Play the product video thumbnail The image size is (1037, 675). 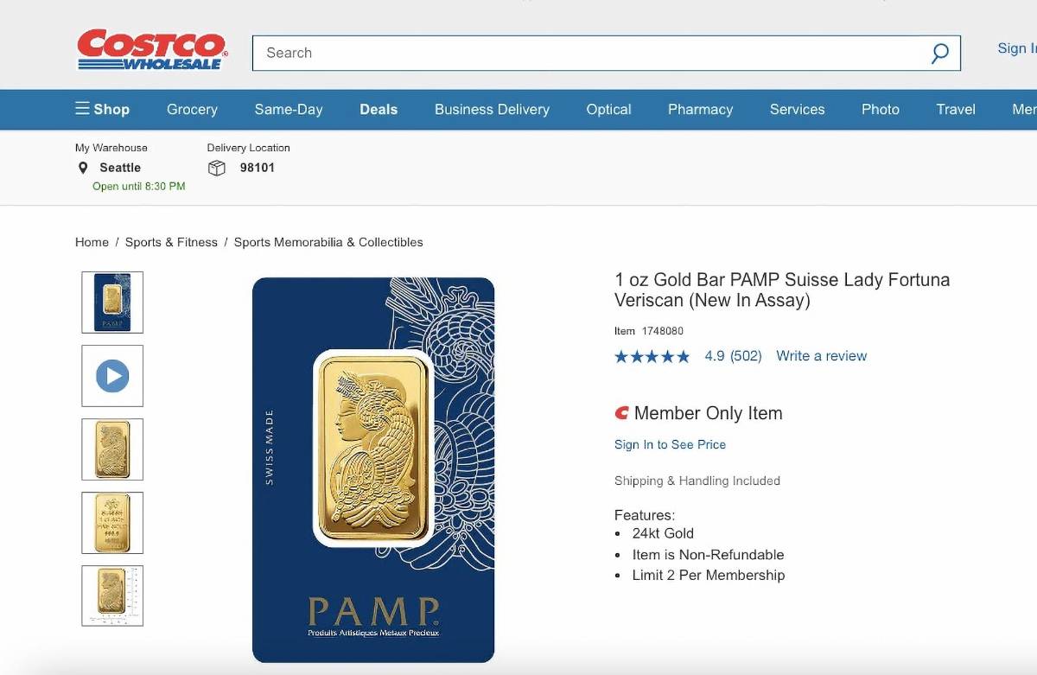[112, 376]
